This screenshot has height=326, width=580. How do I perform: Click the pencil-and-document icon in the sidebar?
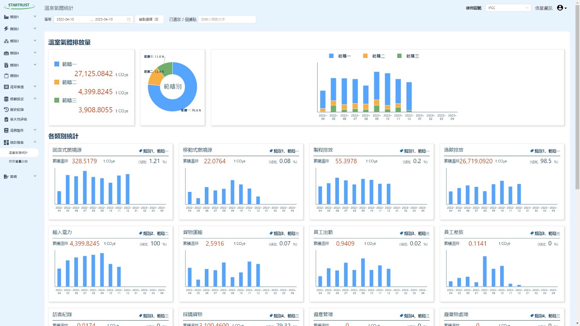[x=6, y=177]
